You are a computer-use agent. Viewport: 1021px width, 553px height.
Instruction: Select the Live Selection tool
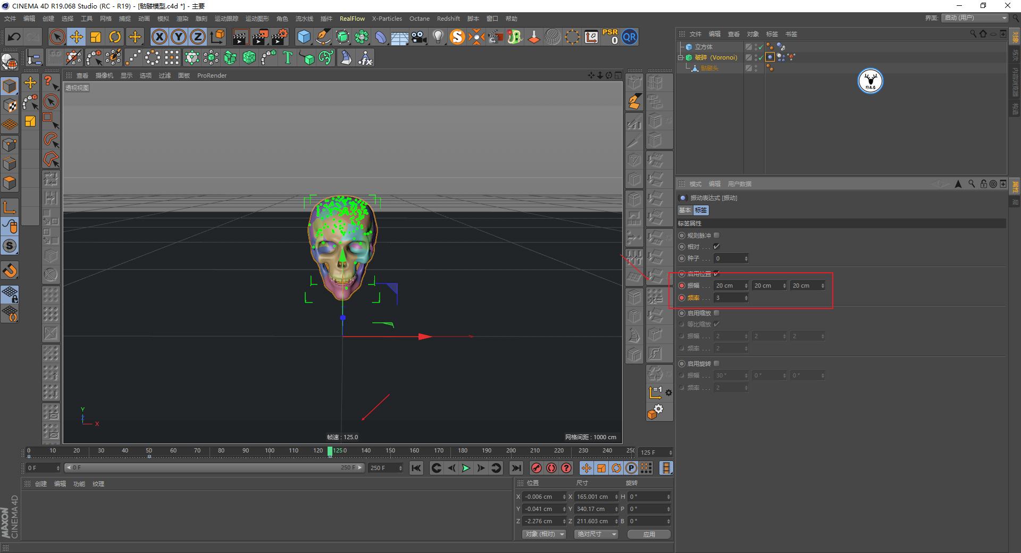click(56, 37)
